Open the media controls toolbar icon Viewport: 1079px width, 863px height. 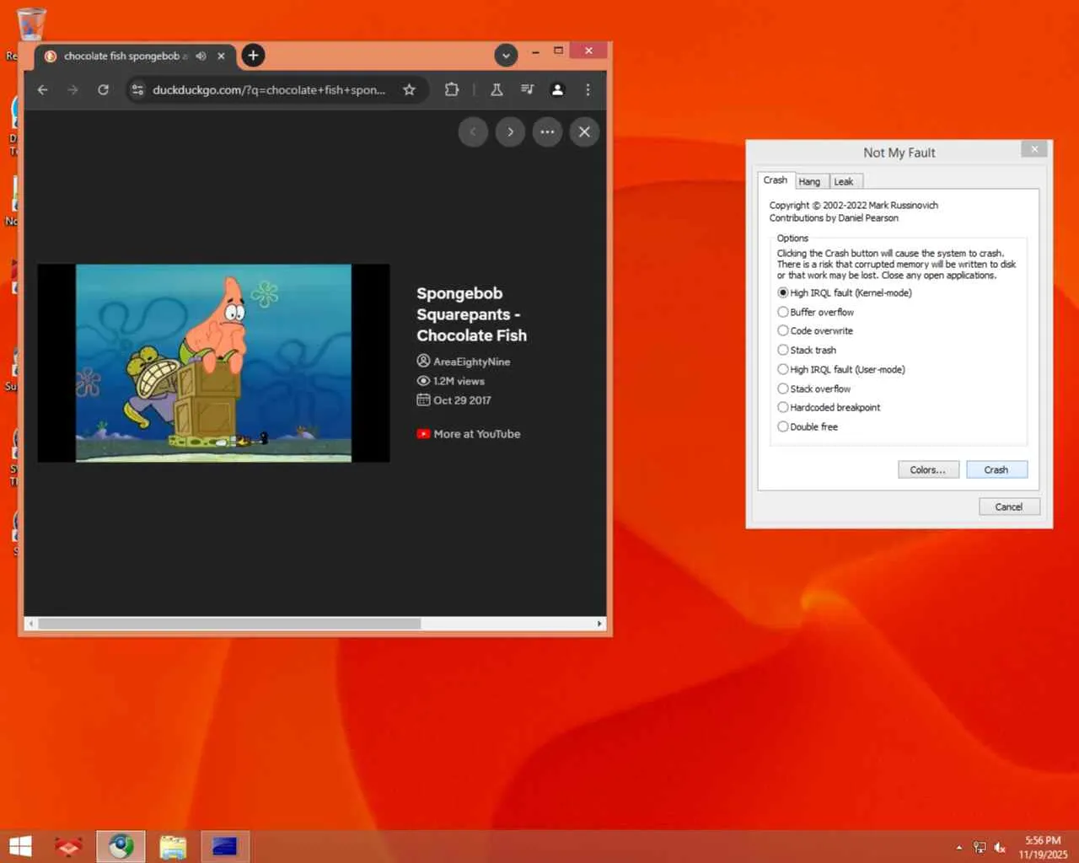527,89
